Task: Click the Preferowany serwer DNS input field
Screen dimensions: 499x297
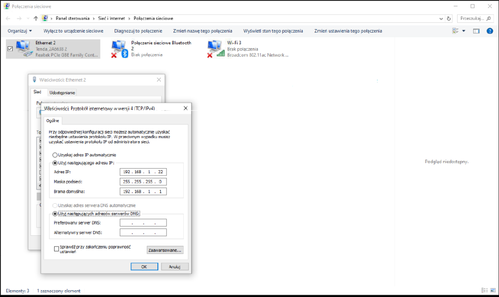Action: click(143, 222)
